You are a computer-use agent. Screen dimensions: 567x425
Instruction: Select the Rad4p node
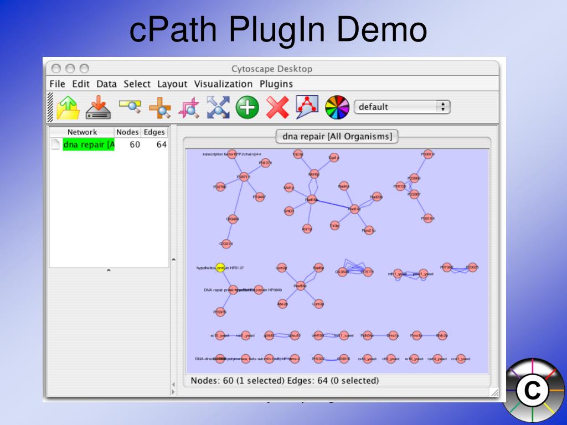[x=343, y=186]
